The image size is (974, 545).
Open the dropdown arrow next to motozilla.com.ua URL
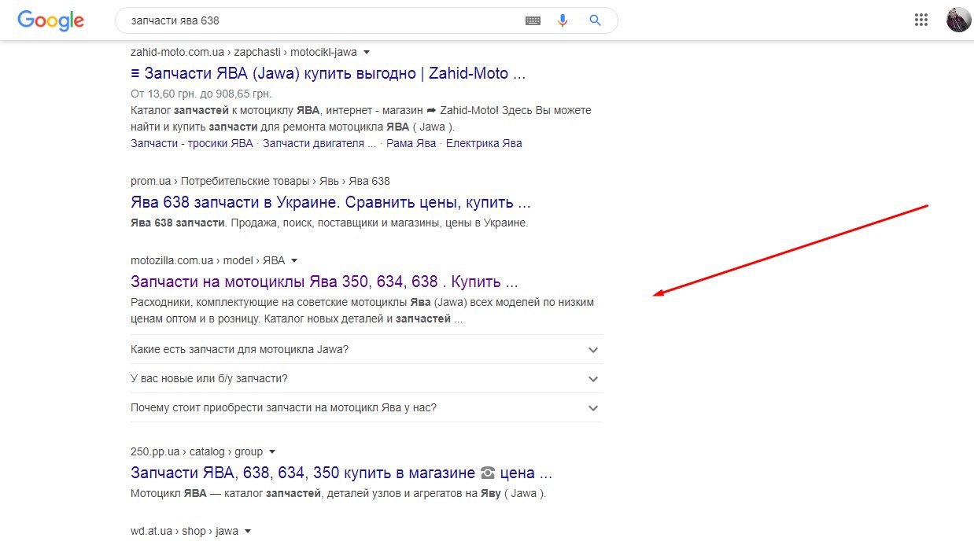pos(294,260)
